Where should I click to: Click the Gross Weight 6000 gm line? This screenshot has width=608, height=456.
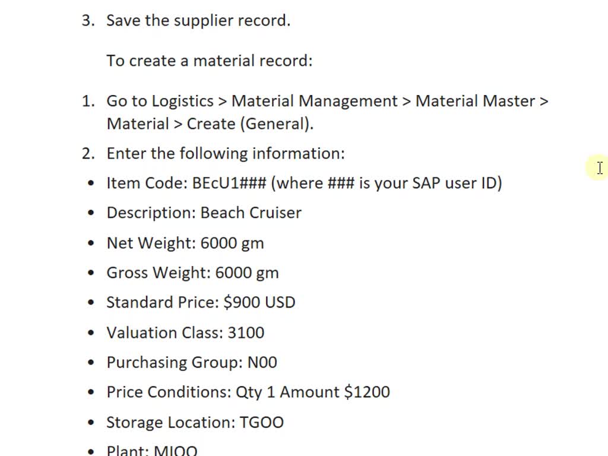(193, 273)
